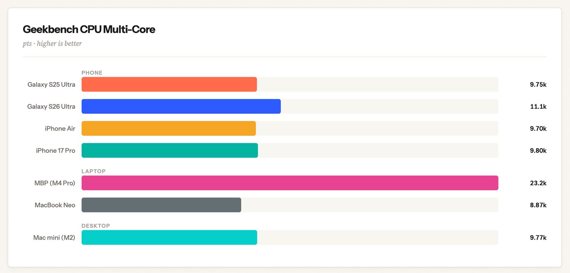Select the PHONE group header
570x273 pixels.
click(92, 73)
